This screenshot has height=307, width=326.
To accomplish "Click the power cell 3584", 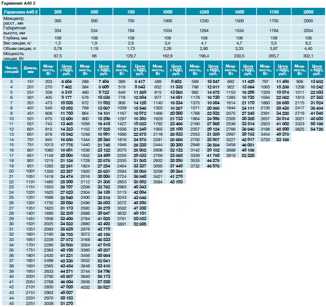I will pos(158,182).
